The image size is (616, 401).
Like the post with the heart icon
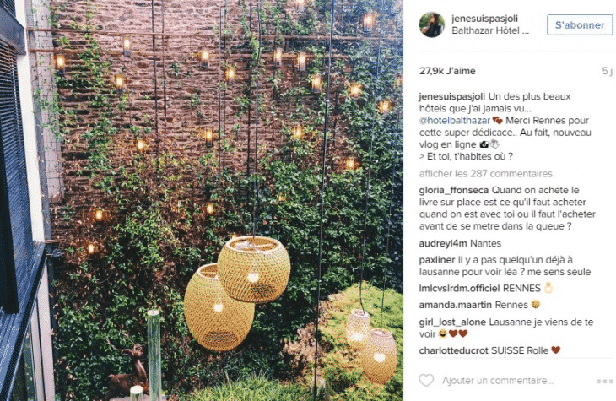[426, 381]
